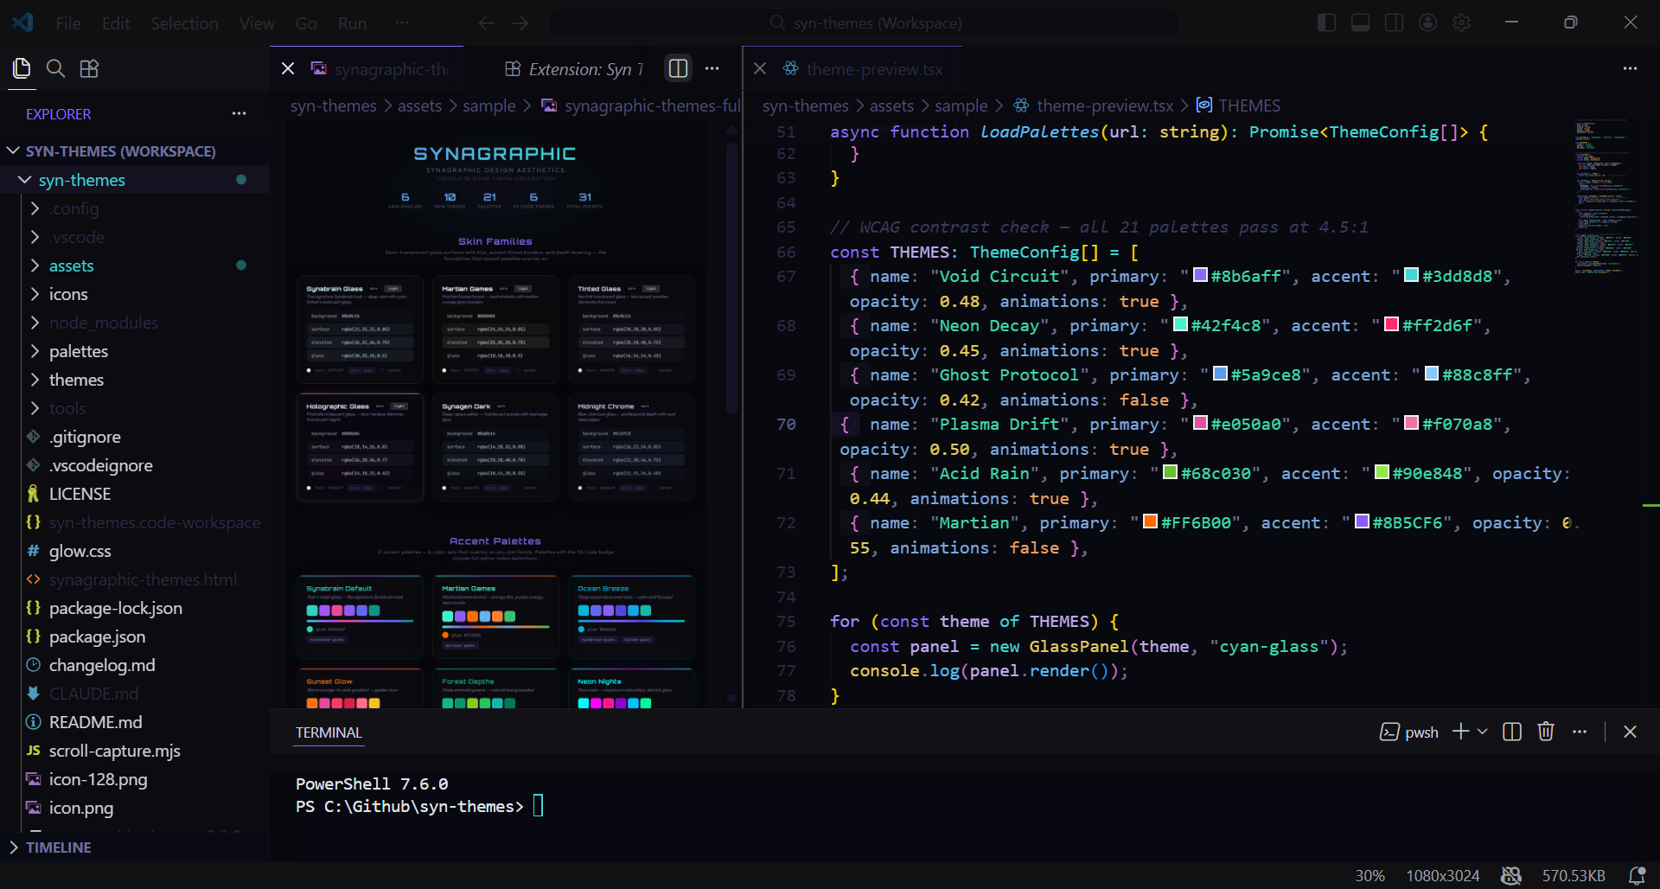The width and height of the screenshot is (1660, 889).
Task: Click the THEMES symbol icon in the breadcrumb
Action: (x=1204, y=105)
